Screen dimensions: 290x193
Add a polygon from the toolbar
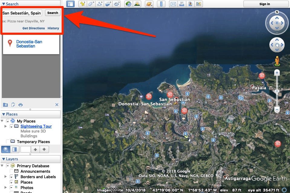pyautogui.click(x=91, y=4)
